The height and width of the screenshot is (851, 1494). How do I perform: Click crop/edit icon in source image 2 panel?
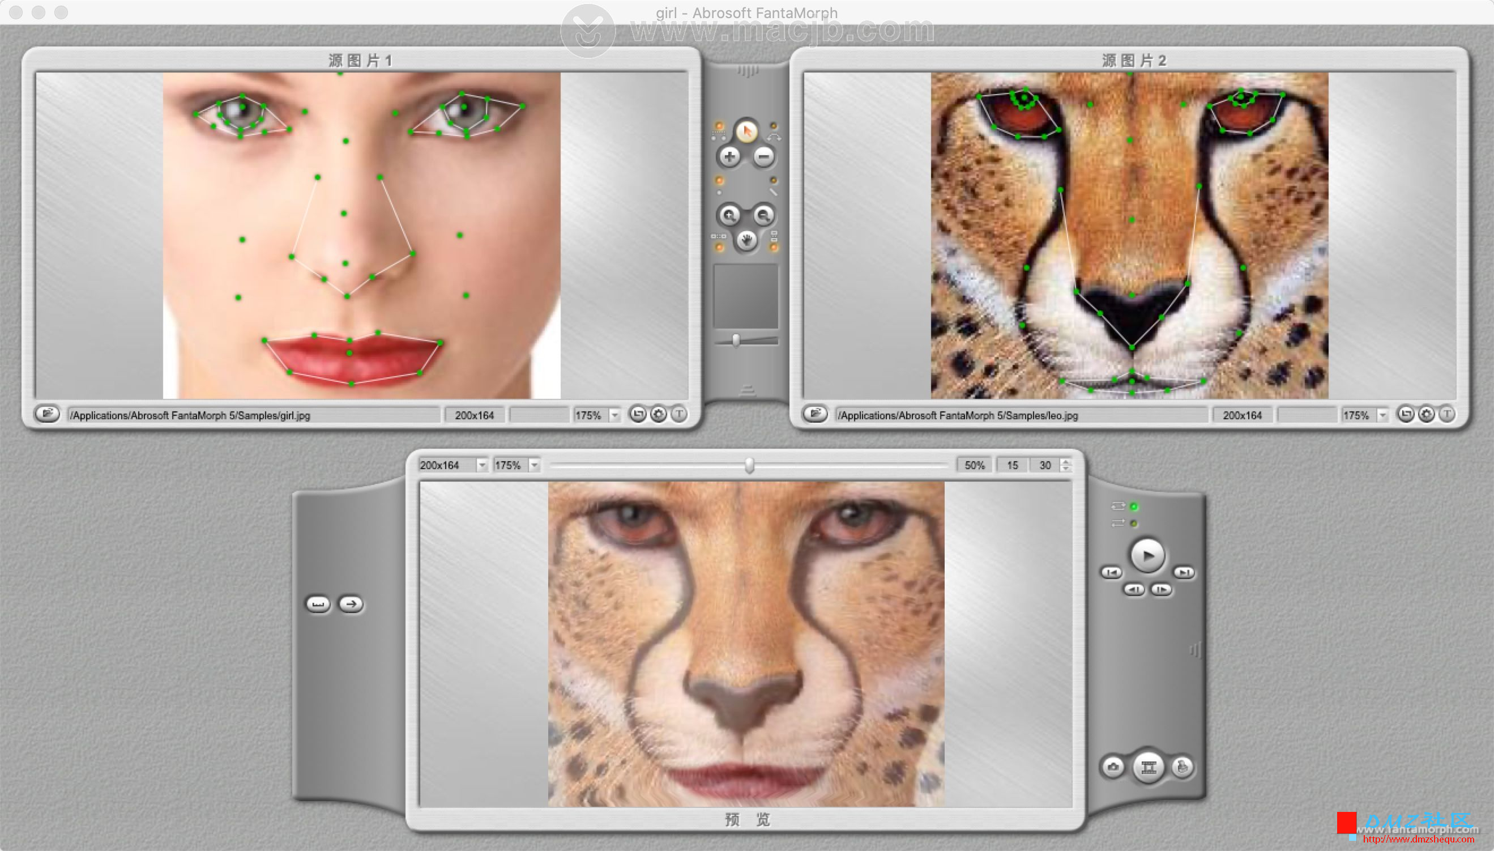(1406, 414)
